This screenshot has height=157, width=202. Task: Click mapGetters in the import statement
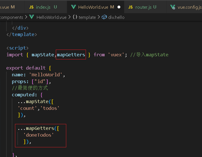pyautogui.click(x=71, y=55)
